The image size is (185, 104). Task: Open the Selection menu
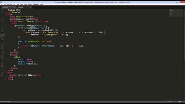(x=9, y=4)
